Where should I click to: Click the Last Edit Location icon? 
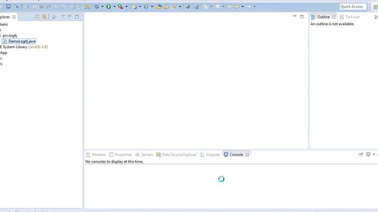(x=230, y=6)
